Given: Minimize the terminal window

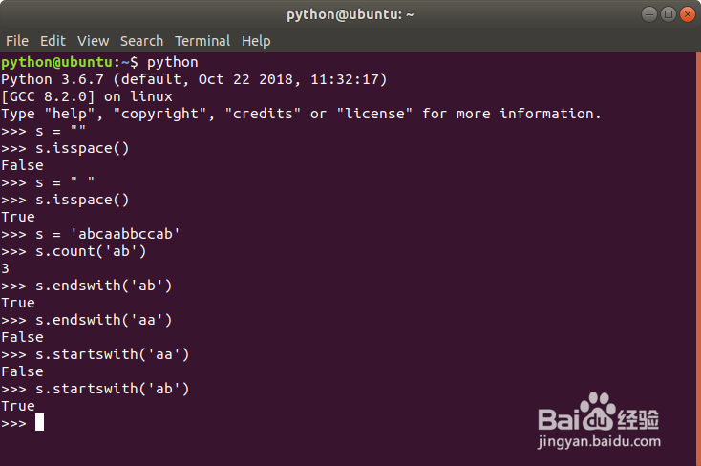Looking at the screenshot, I should pos(649,14).
